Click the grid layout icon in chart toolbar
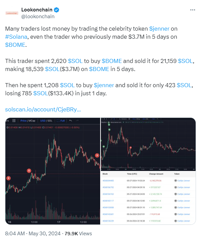Viewport: 199px width, 242px height. 14,120
